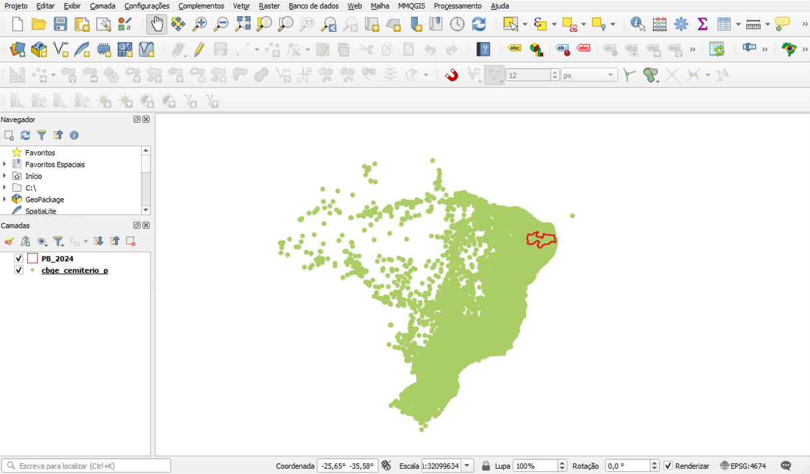810x474 pixels.
Task: Uncheck the PB_2024 layer visibility
Action: pos(19,259)
